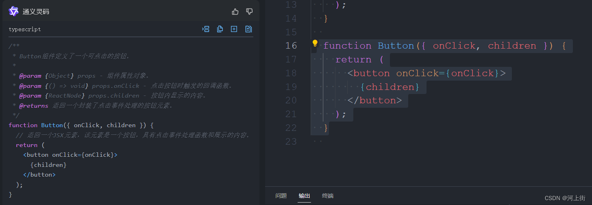Open the 终端 tab

(328, 196)
